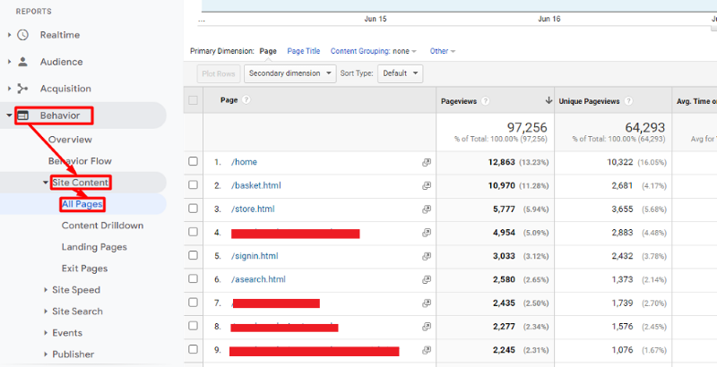
Task: Click the Realtime clock icon
Action: coord(23,35)
